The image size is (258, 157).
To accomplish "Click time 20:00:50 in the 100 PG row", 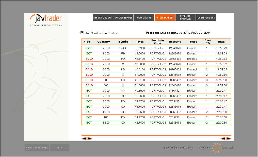I will [221, 117].
